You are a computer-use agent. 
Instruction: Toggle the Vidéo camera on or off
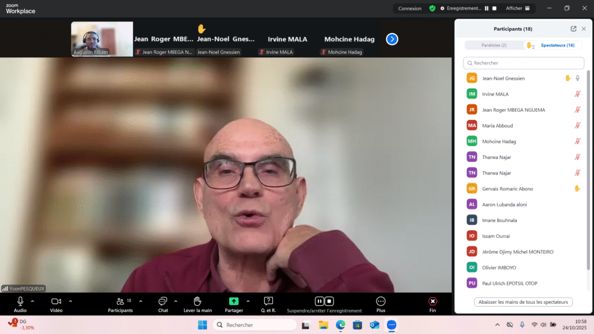pos(56,302)
